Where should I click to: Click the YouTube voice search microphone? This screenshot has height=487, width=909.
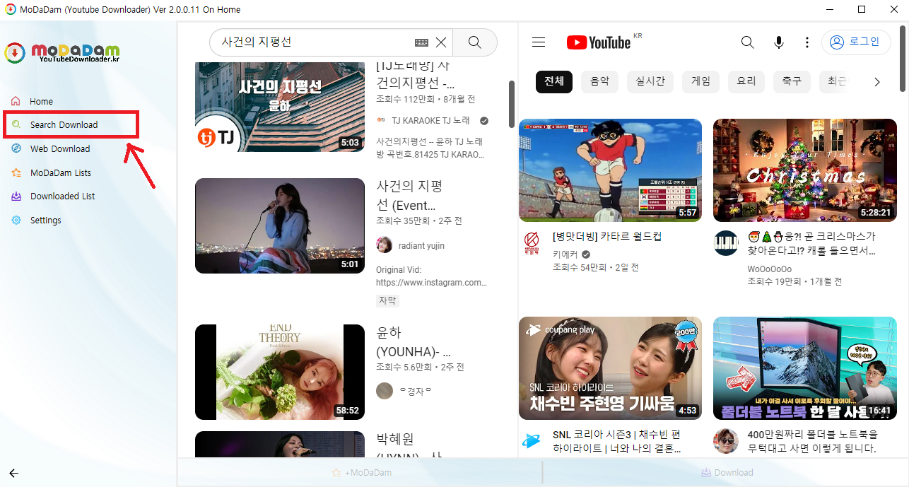[x=779, y=42]
